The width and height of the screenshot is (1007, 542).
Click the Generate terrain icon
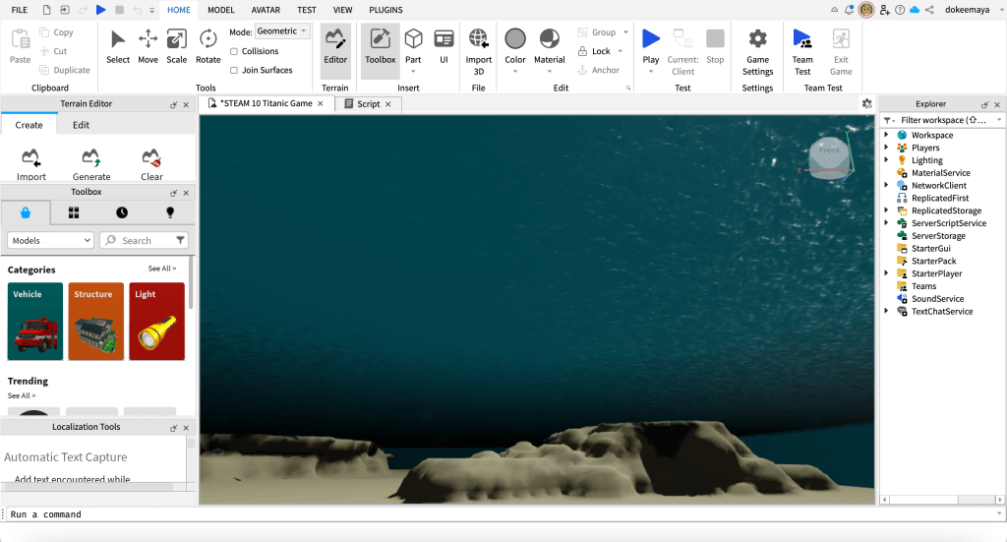pos(91,163)
